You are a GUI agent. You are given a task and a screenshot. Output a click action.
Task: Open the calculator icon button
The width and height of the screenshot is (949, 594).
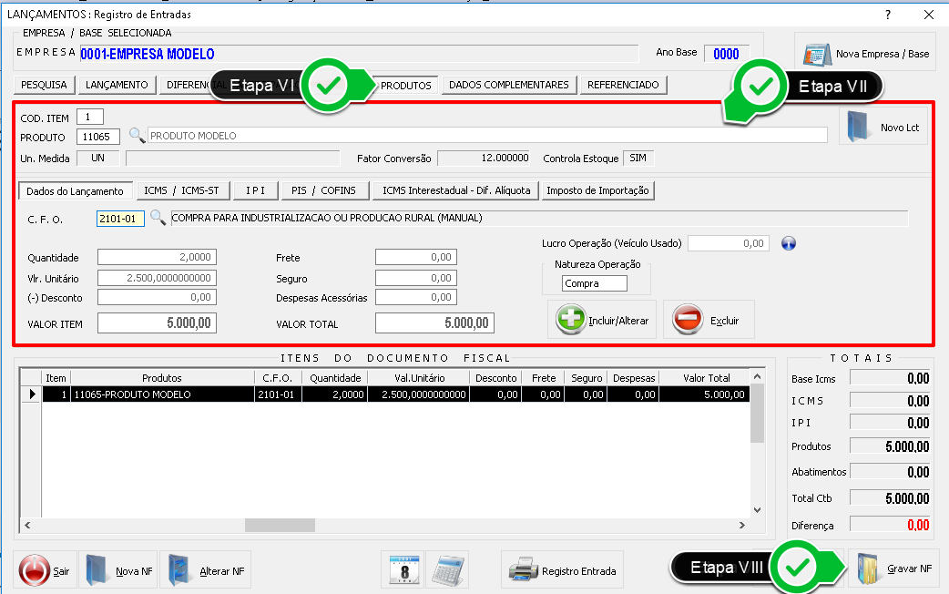coord(446,570)
